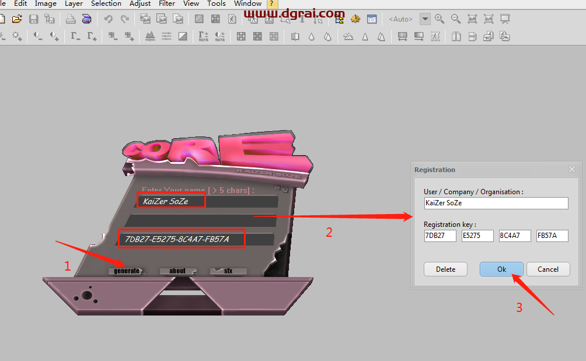
Task: Undo the last action
Action: pyautogui.click(x=109, y=19)
